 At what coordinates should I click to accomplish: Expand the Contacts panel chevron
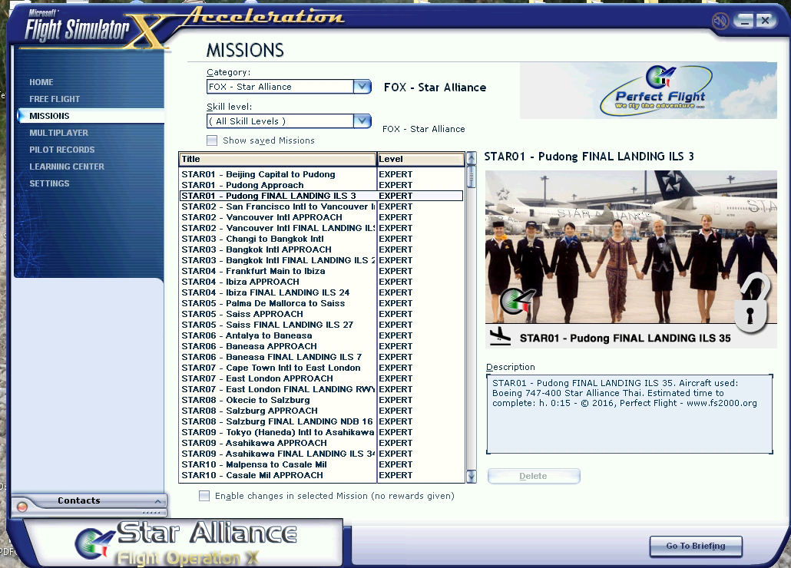click(x=157, y=501)
